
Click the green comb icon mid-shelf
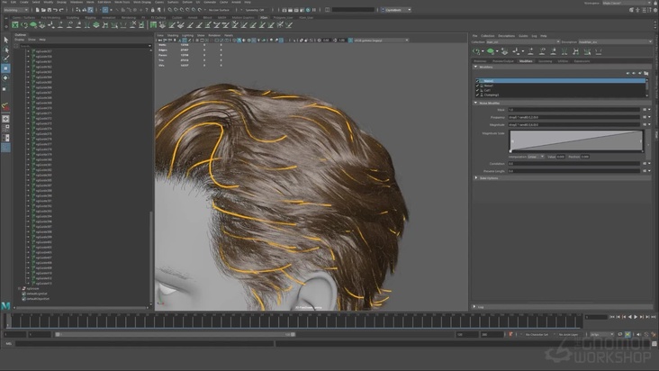[x=153, y=25]
